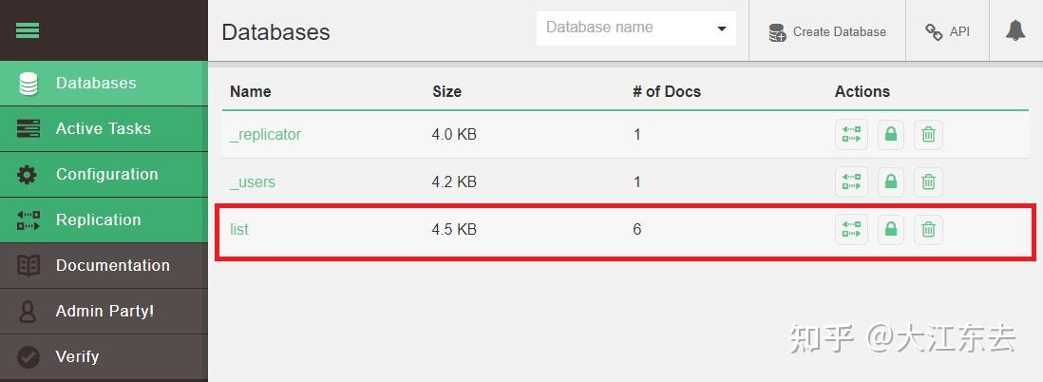The height and width of the screenshot is (382, 1043).
Task: Click trash icon for list database
Action: pyautogui.click(x=929, y=229)
